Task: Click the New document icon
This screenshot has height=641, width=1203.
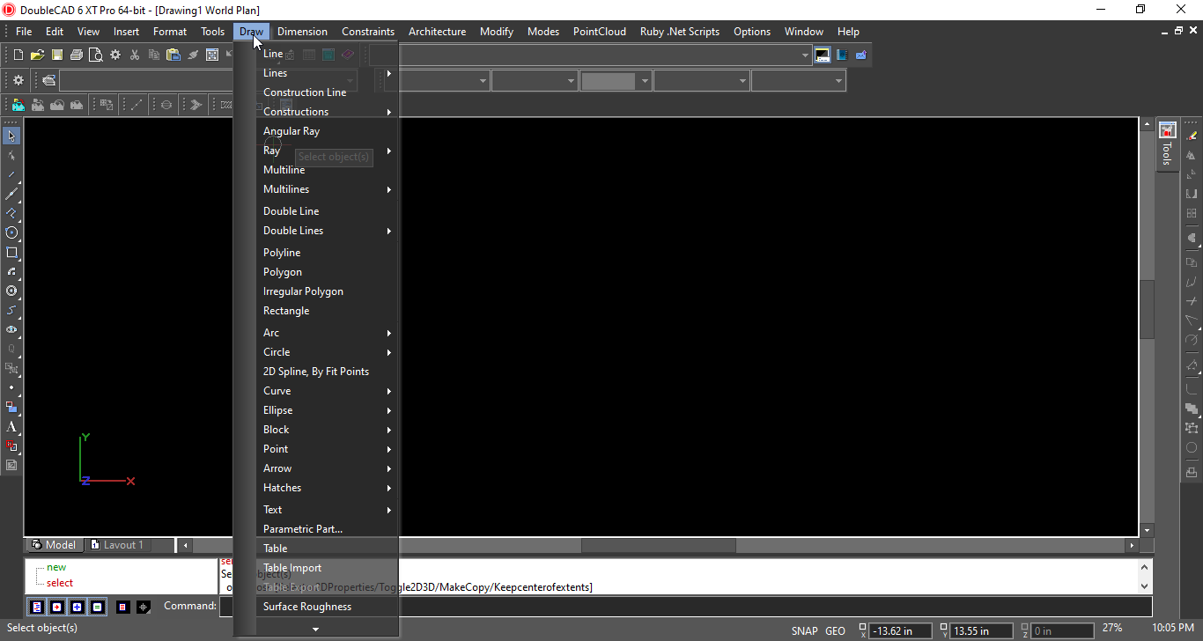Action: pyautogui.click(x=18, y=55)
